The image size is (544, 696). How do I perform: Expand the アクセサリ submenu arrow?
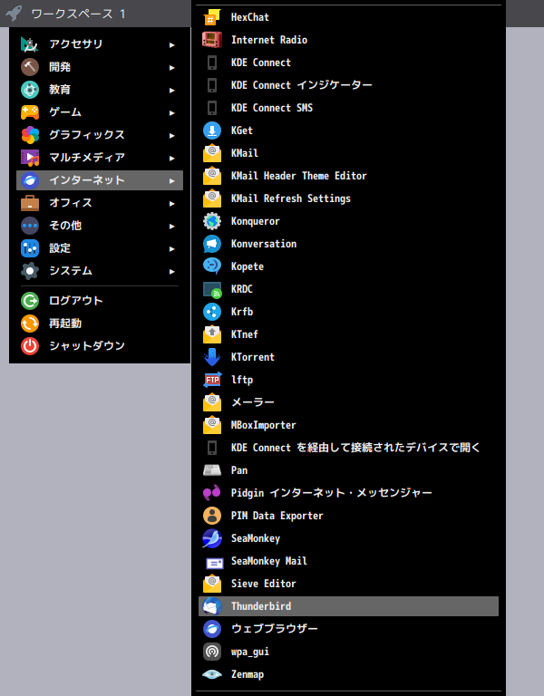pos(172,44)
